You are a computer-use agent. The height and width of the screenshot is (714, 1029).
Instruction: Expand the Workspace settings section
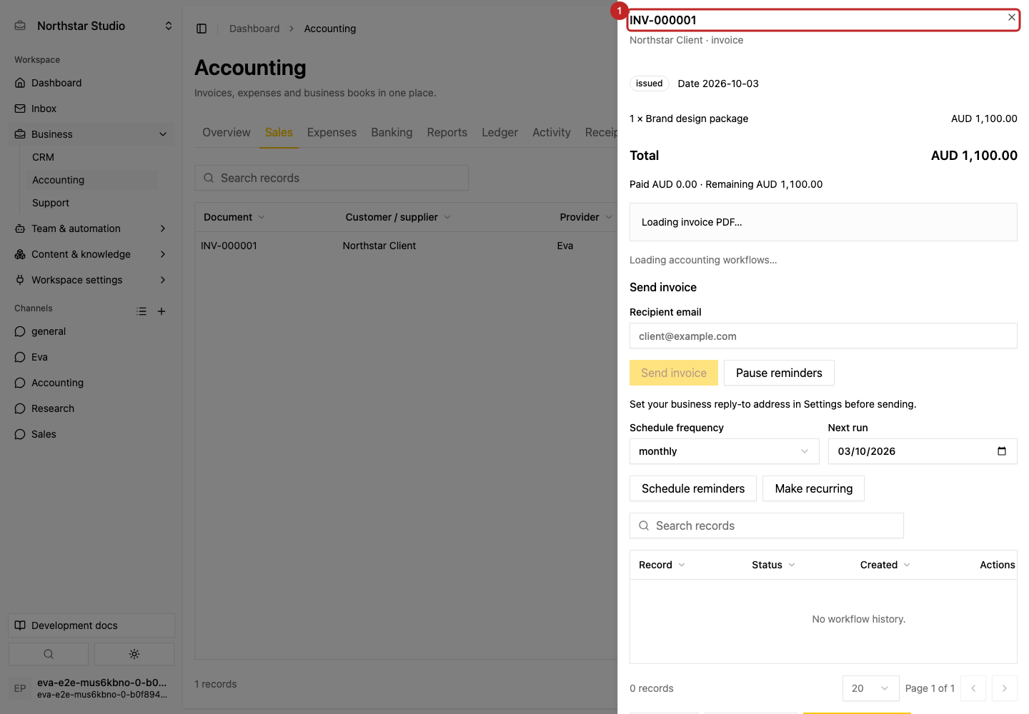pos(163,280)
